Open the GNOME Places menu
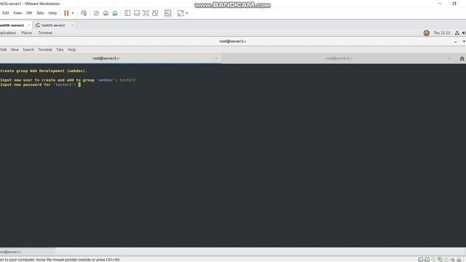The width and height of the screenshot is (466, 262). [26, 33]
